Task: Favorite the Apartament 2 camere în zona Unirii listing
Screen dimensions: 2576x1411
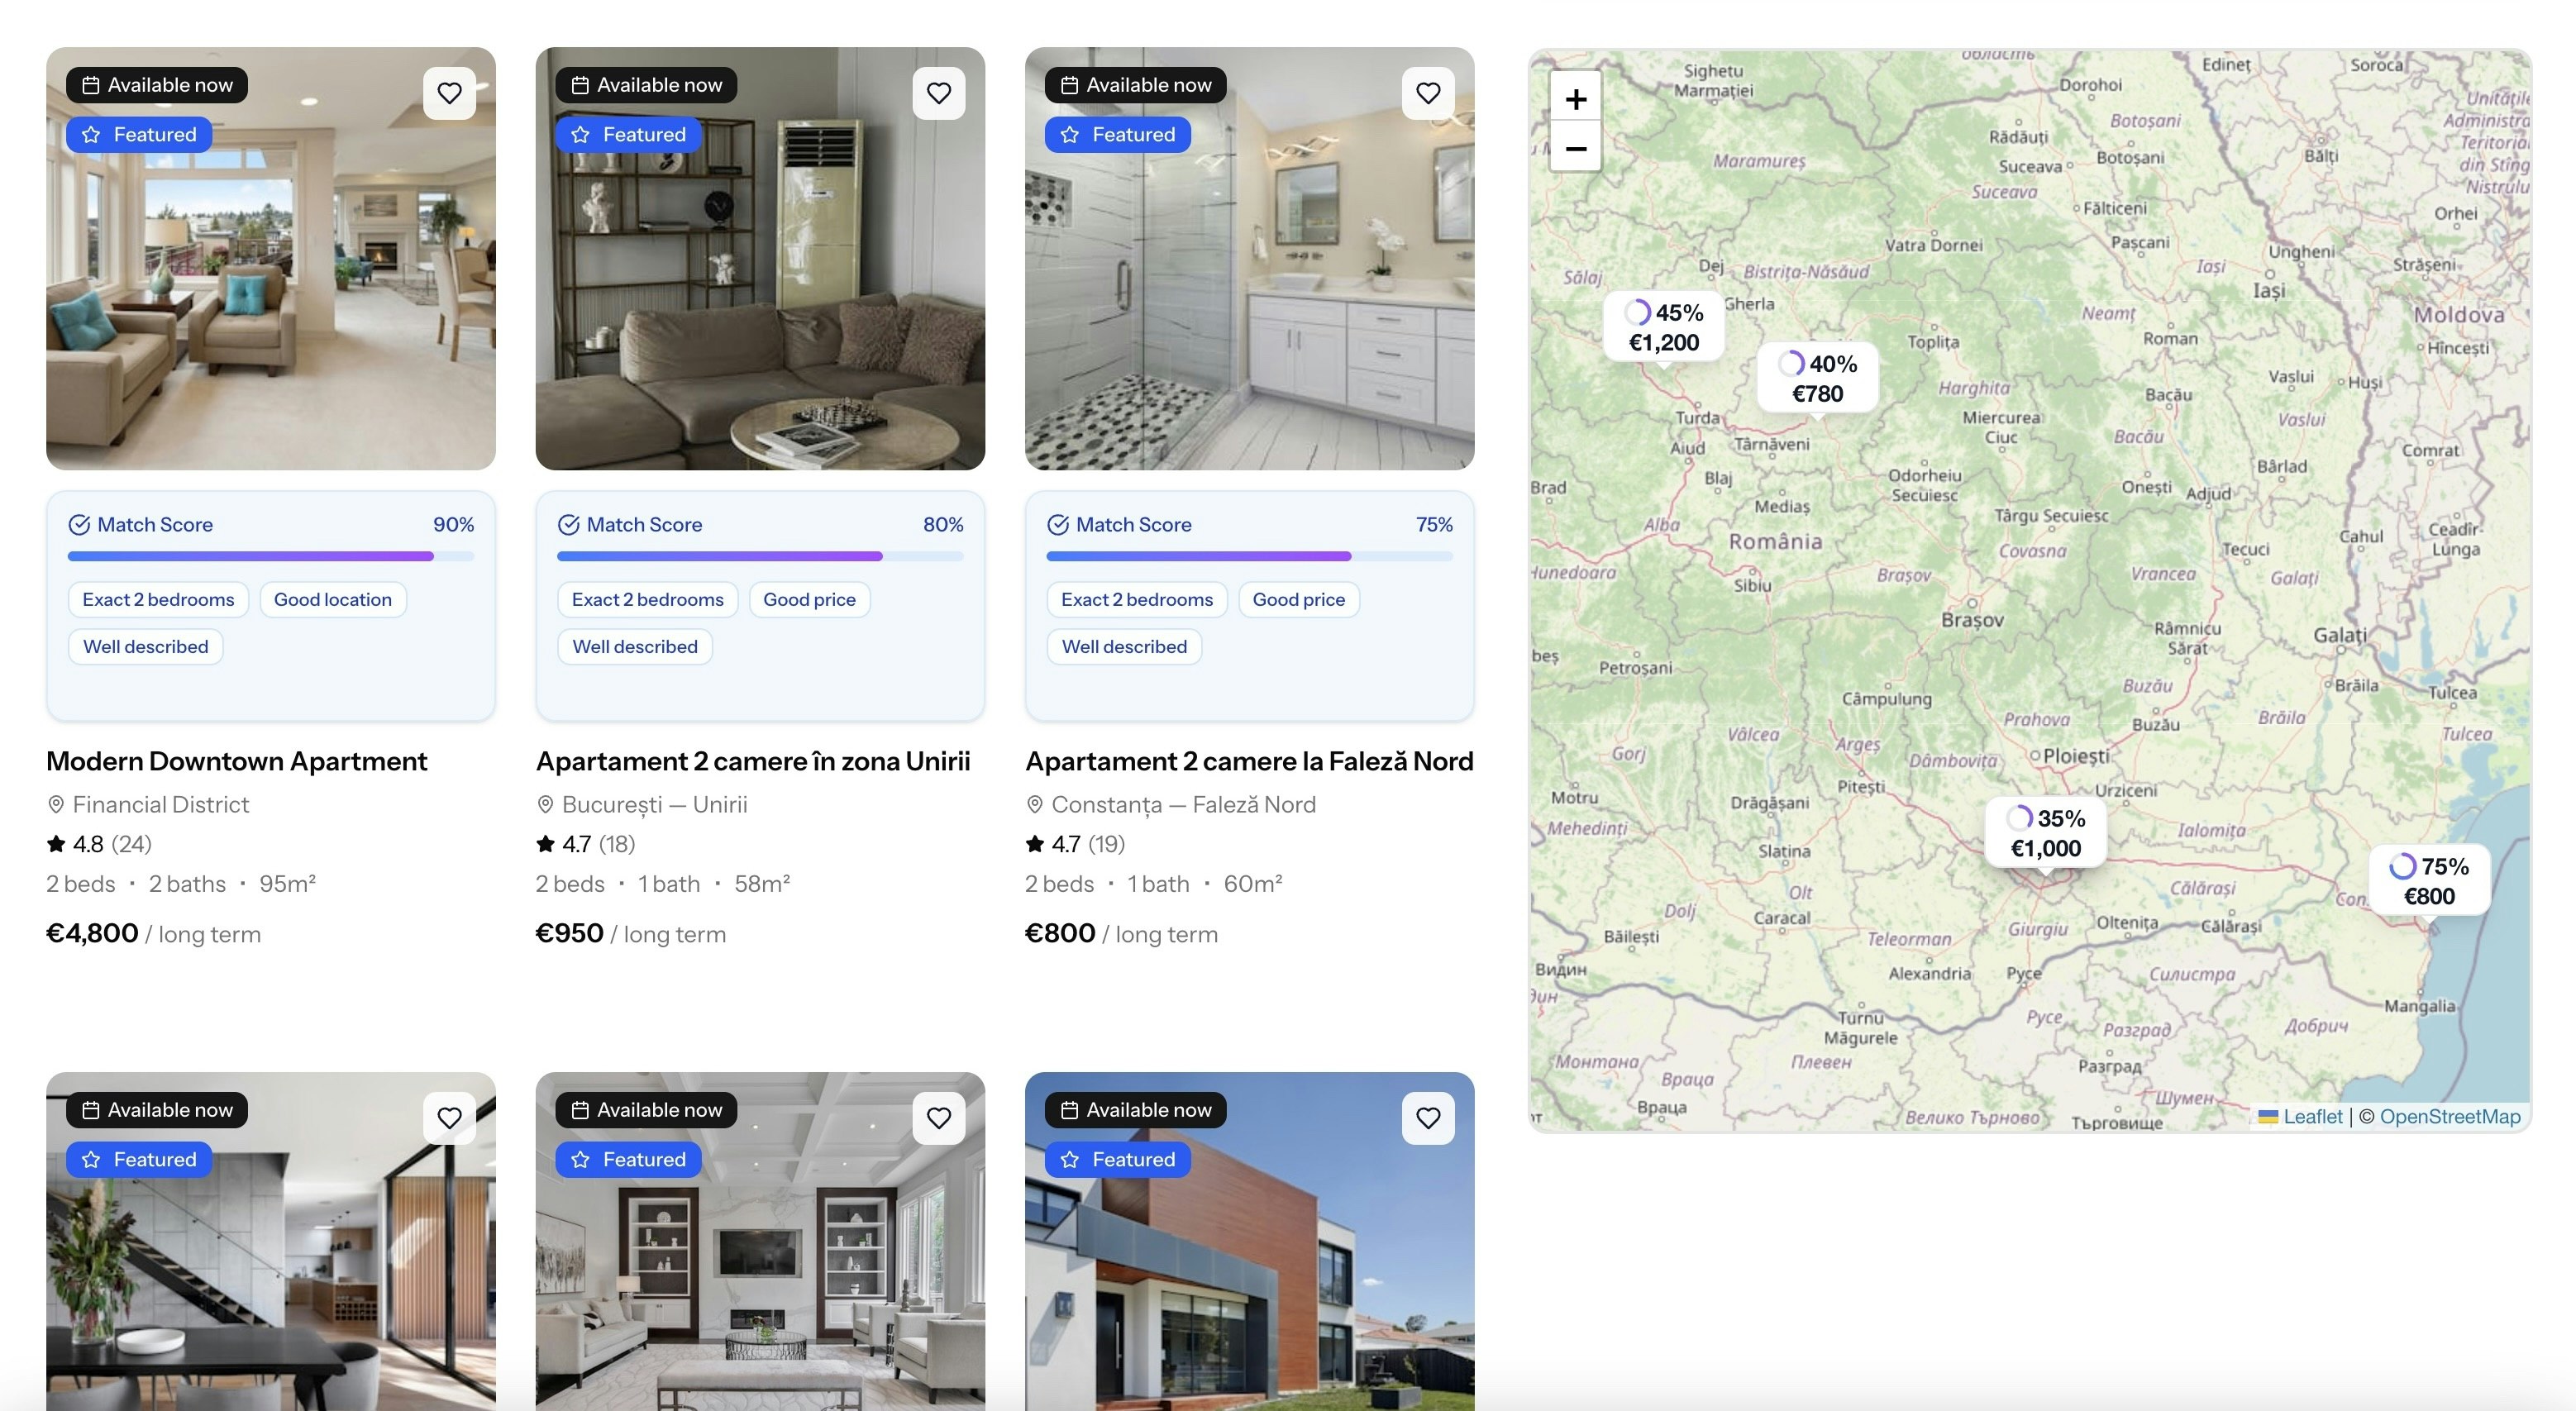Action: click(938, 93)
